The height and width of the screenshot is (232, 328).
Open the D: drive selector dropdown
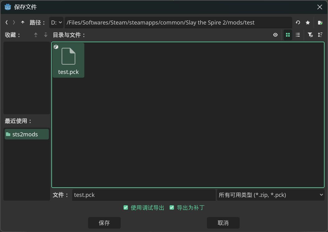[56, 22]
